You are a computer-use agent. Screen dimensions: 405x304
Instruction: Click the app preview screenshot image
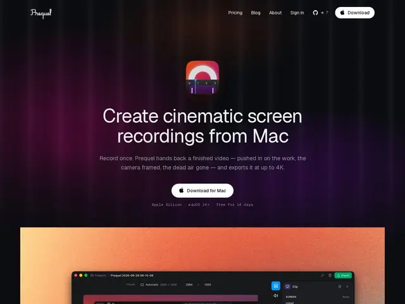click(x=202, y=265)
